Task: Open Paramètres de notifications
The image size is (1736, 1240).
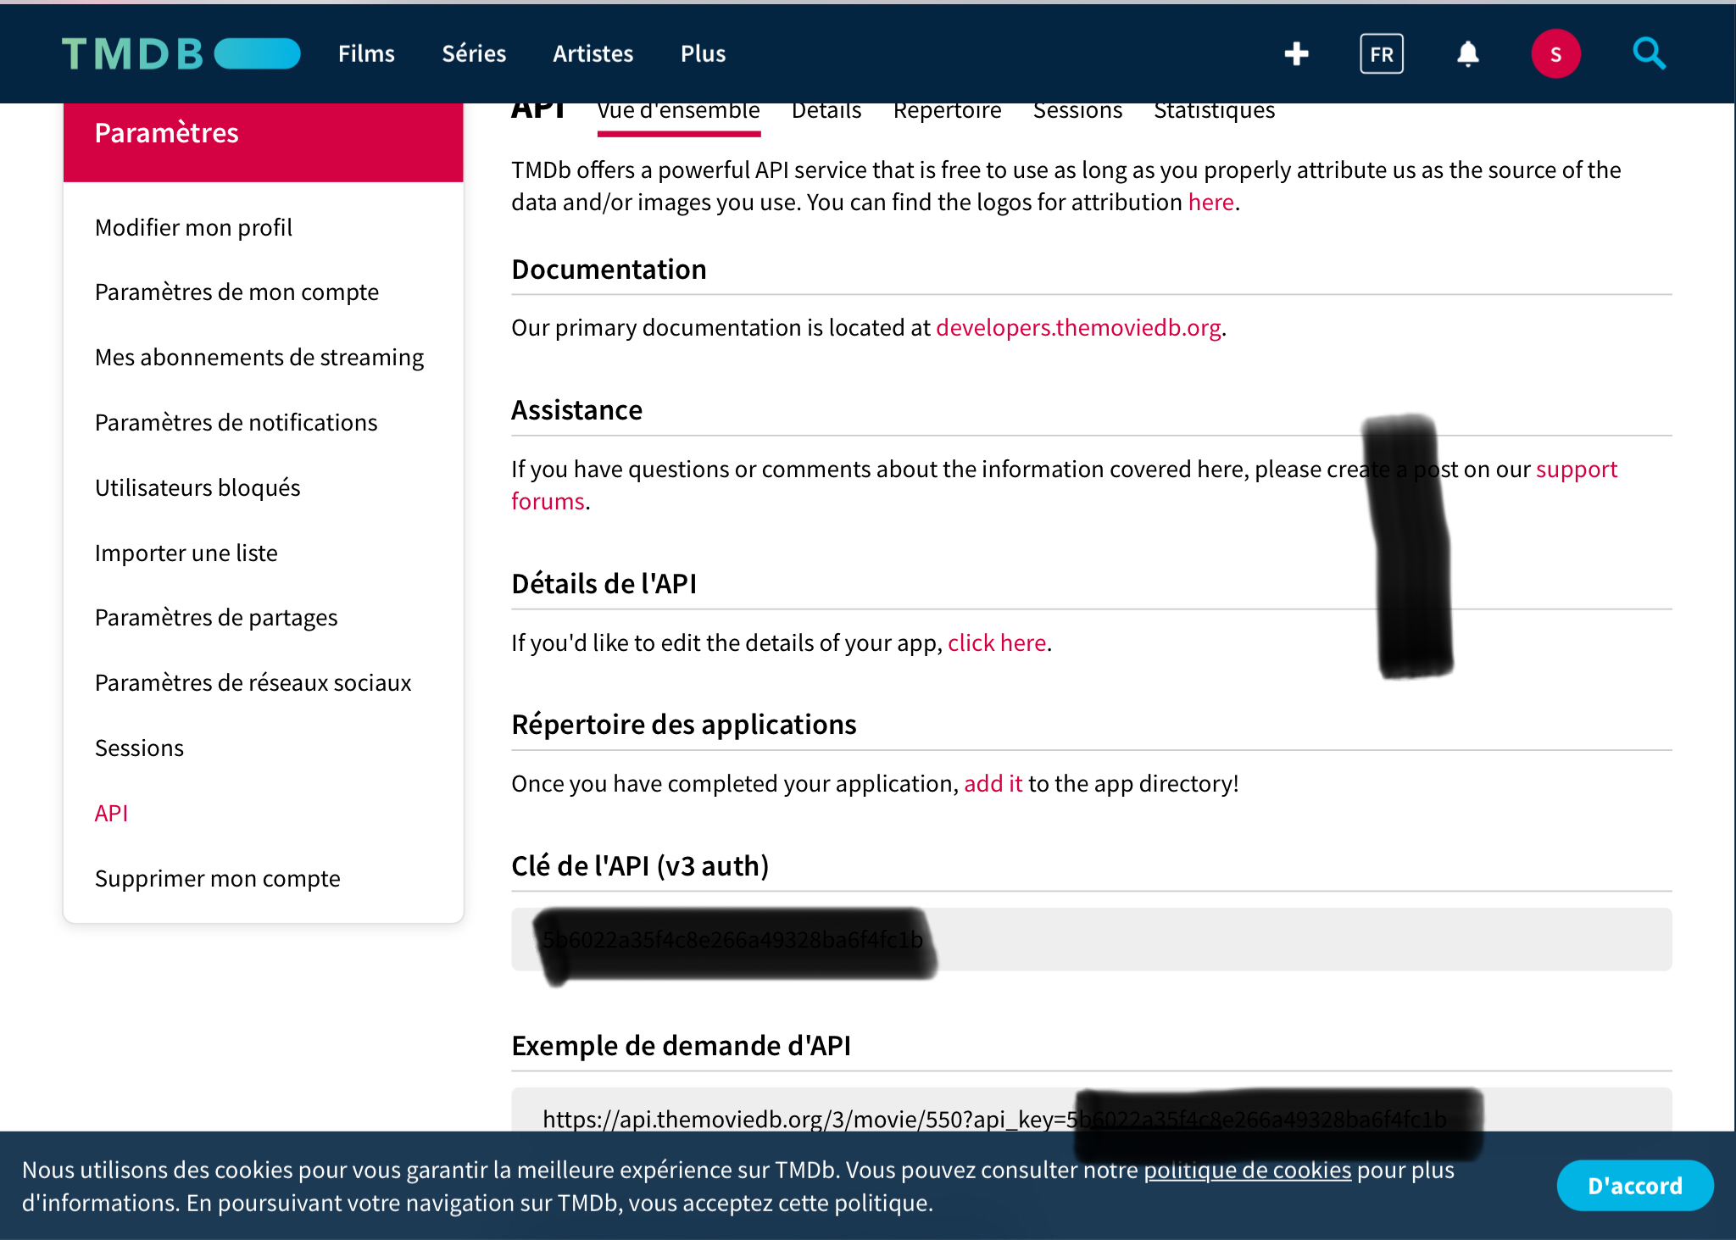Action: [236, 422]
